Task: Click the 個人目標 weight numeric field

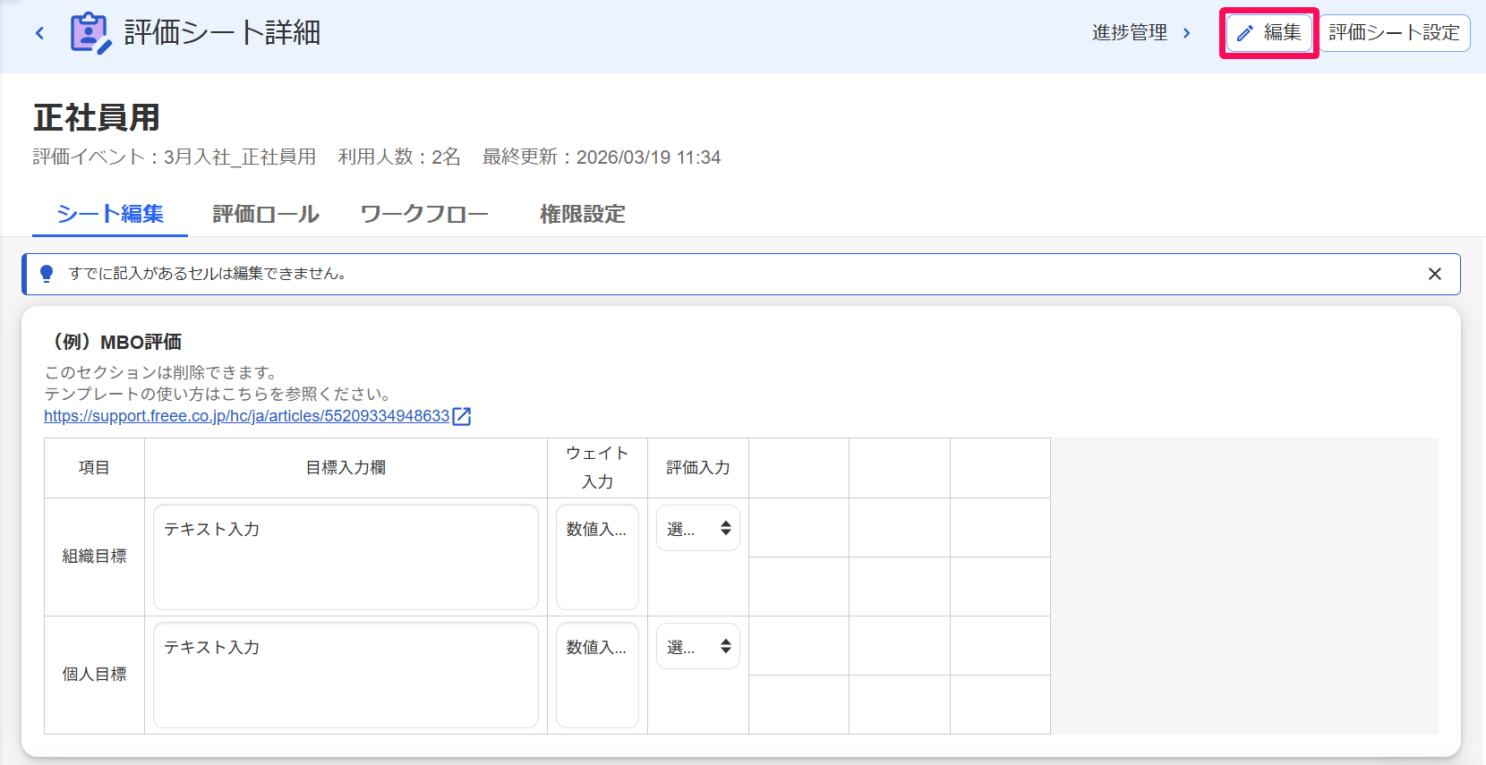Action: (597, 675)
